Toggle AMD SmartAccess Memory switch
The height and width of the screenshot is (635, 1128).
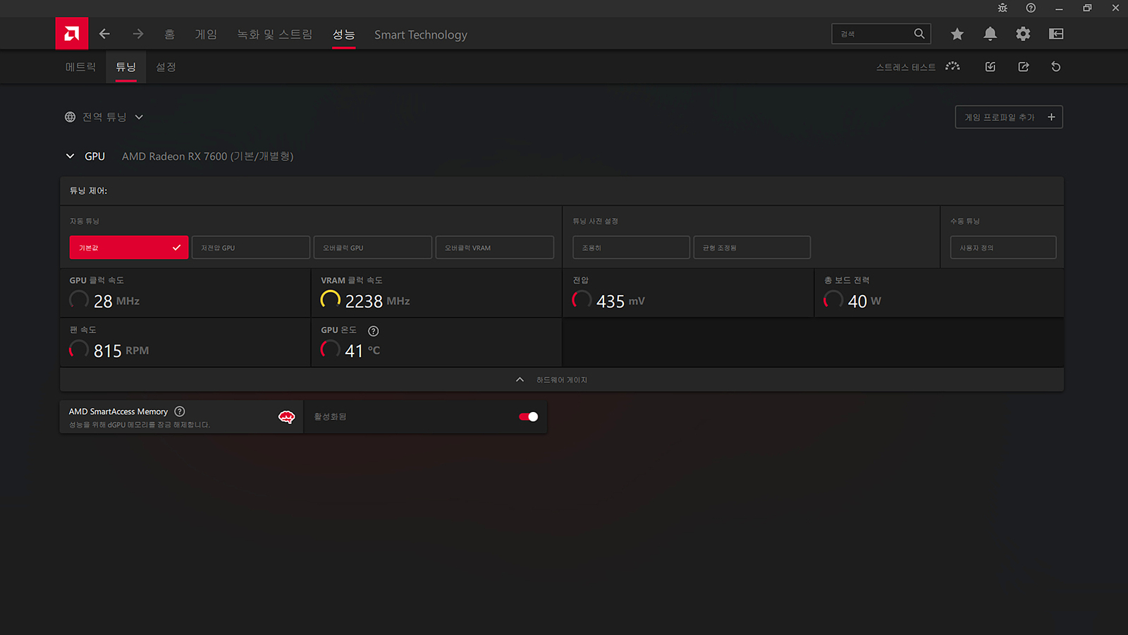(x=528, y=417)
